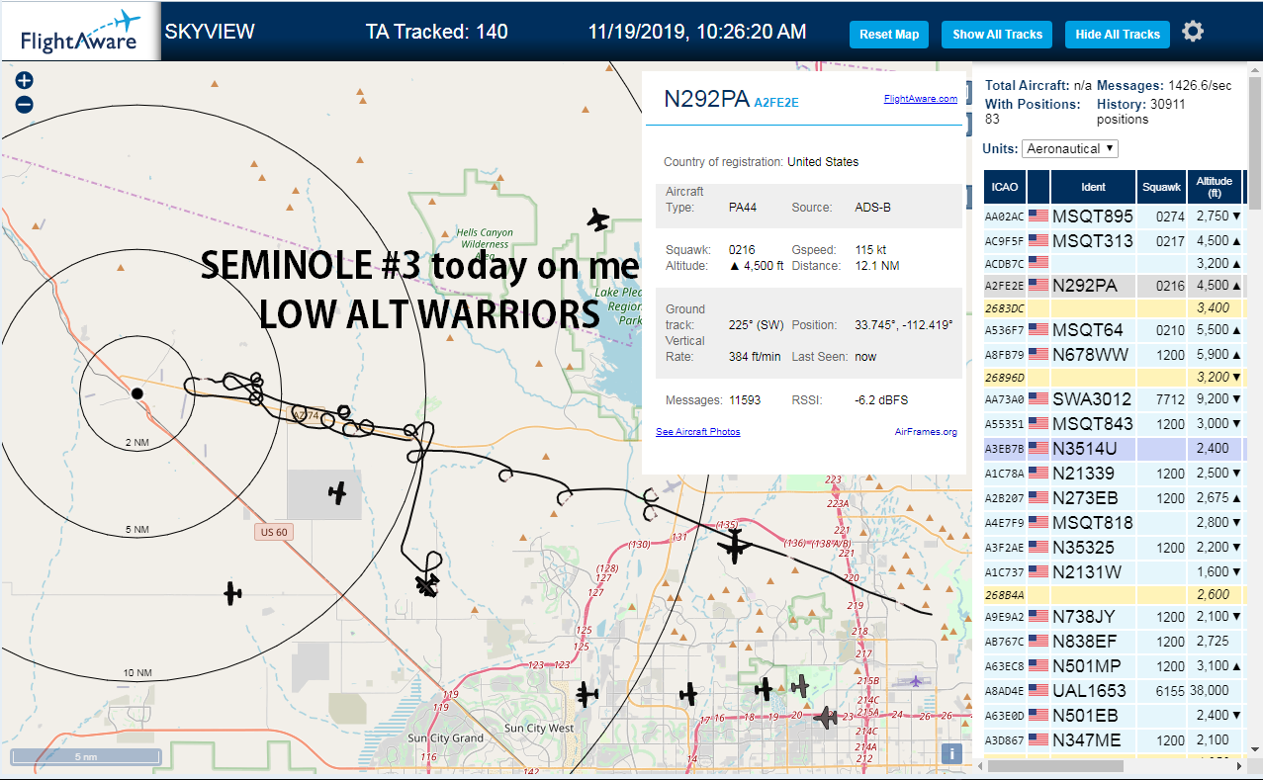1263x780 pixels.
Task: Select ICAO 26896D row
Action: click(1114, 377)
